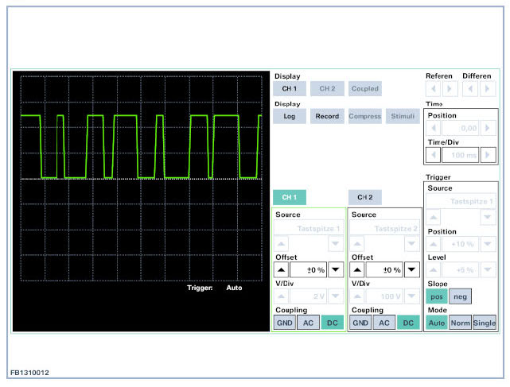Click CH 2 offset down arrow
The image size is (510, 387).
(411, 270)
